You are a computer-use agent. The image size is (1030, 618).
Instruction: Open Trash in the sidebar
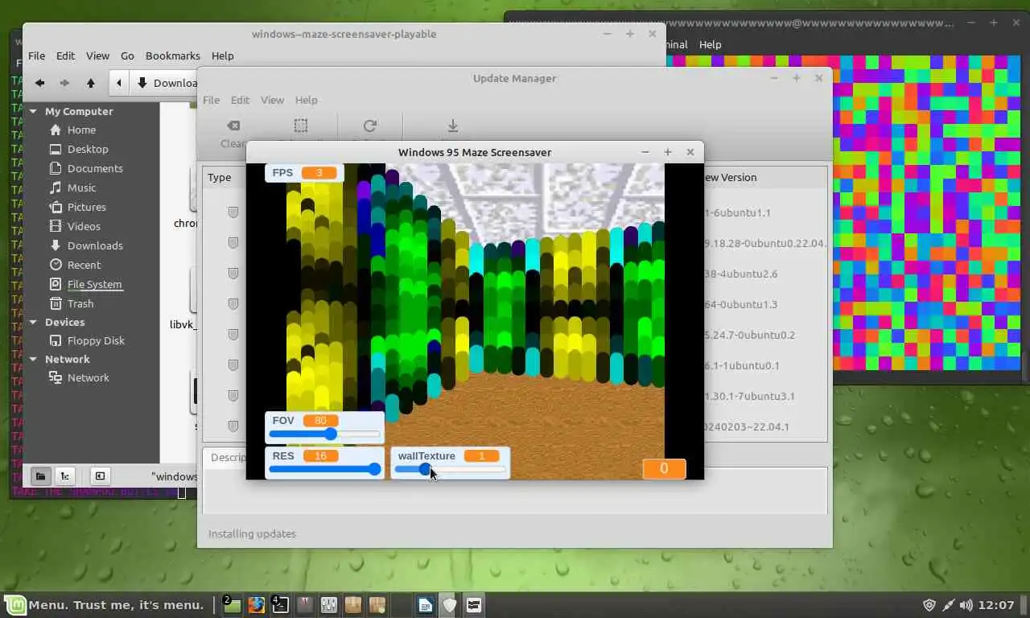coord(80,303)
